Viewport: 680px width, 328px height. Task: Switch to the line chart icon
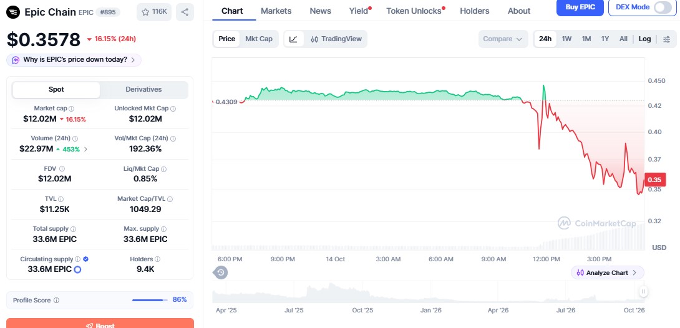(294, 39)
